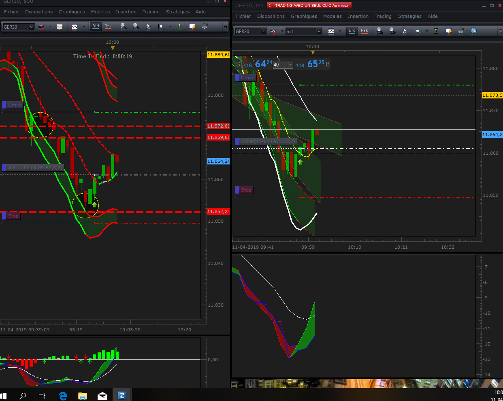Toggle Ask price line in left window
This screenshot has width=503, height=401.
tap(108, 27)
